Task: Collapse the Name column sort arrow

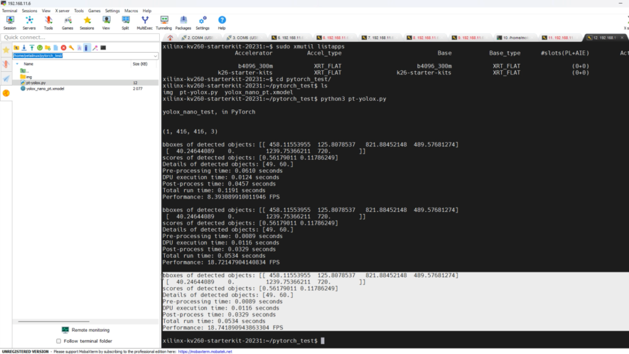Action: coord(17,64)
